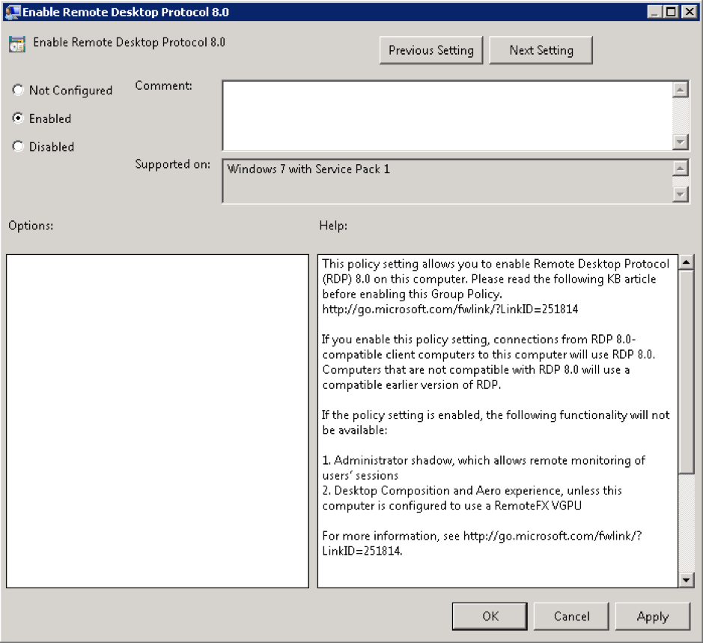Click the Comment box scroll down arrow
703x643 pixels.
click(680, 142)
